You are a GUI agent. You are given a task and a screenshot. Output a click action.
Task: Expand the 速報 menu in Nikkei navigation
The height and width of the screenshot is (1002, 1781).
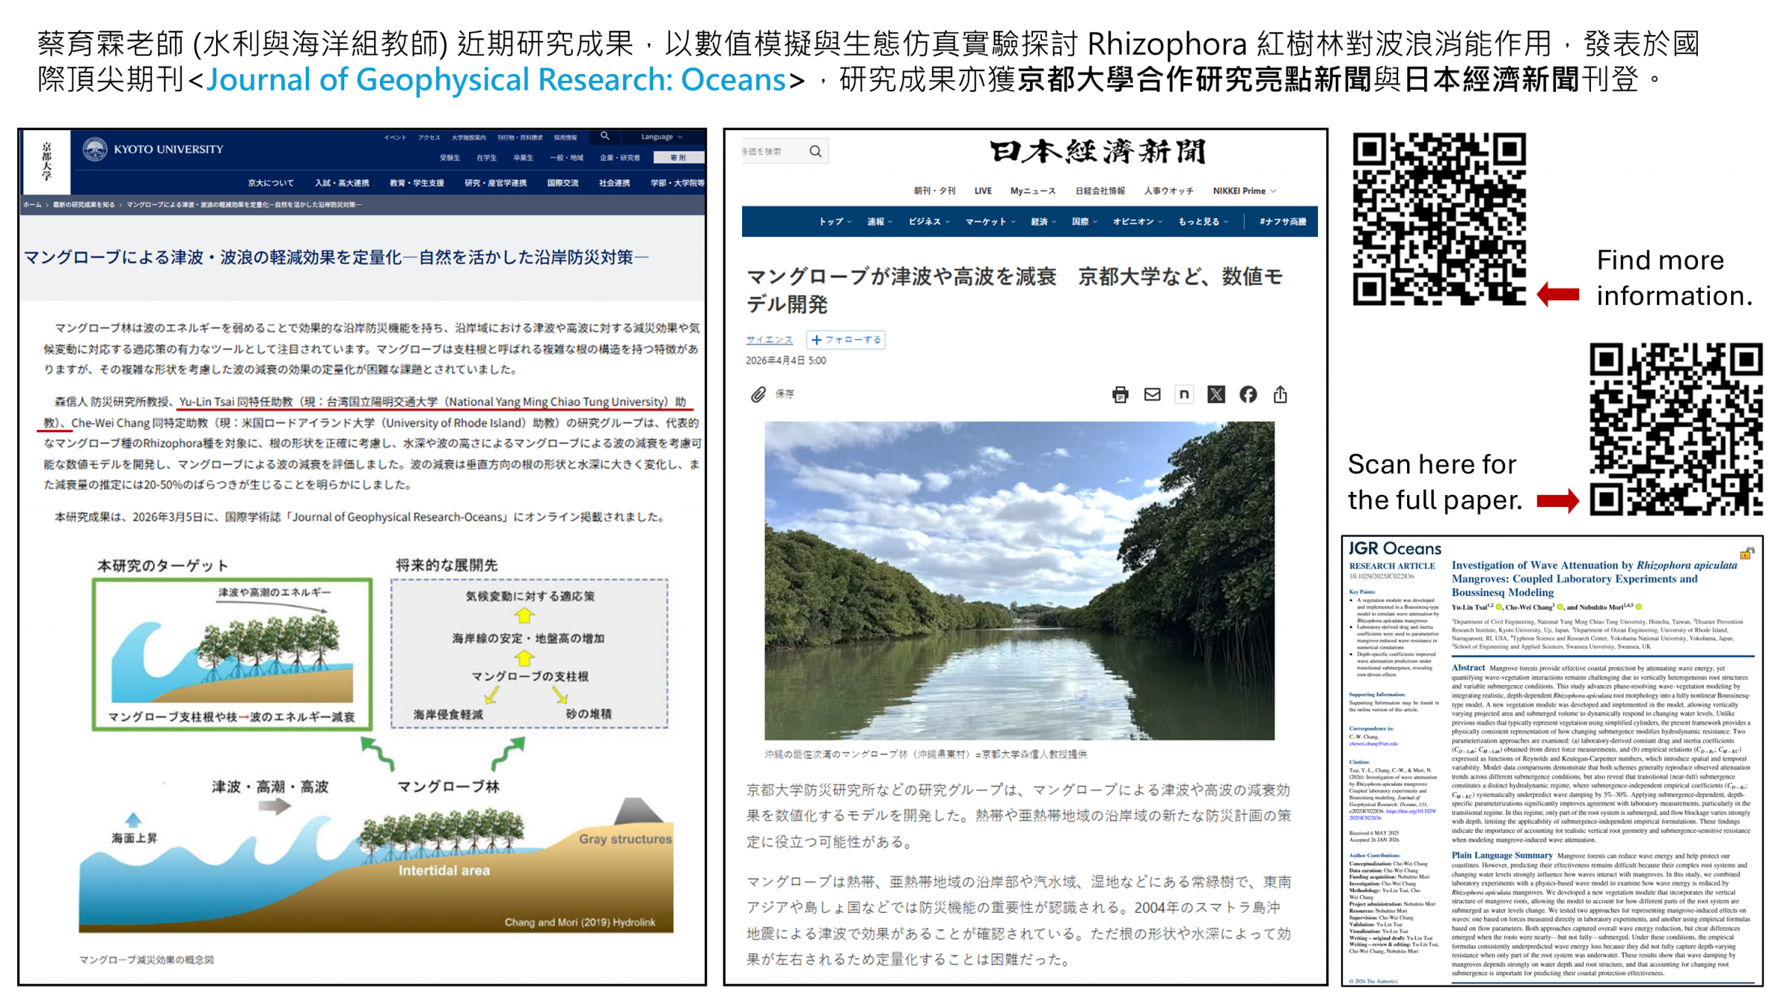click(879, 221)
